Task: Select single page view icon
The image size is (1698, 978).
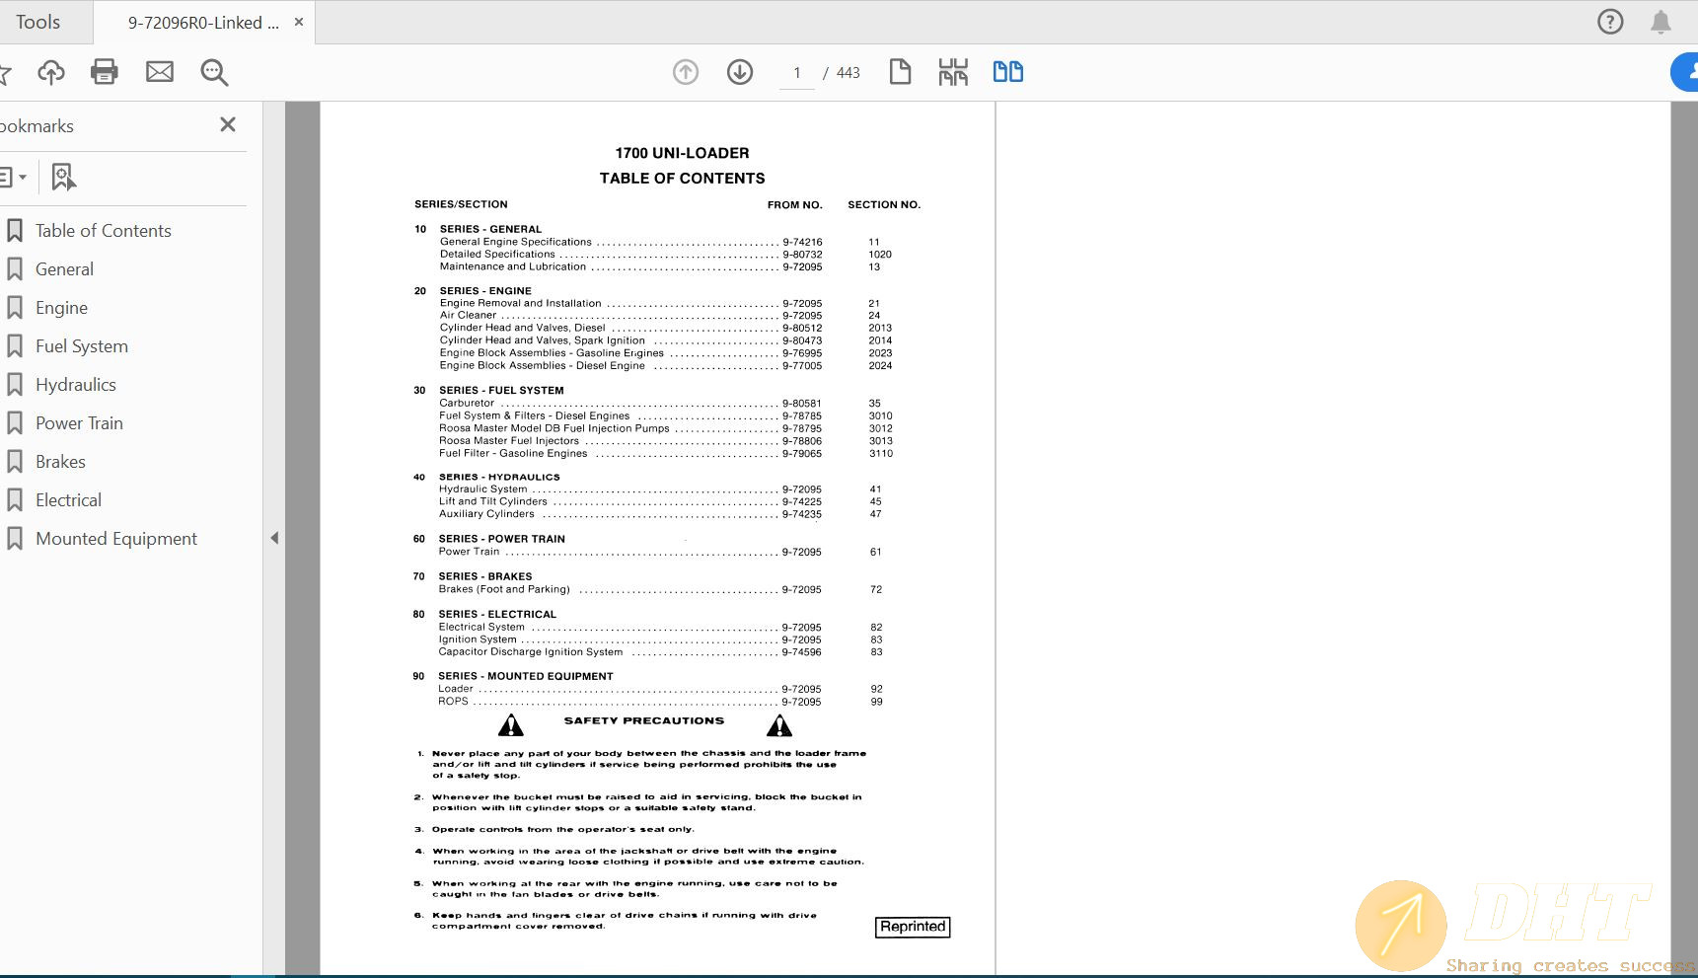Action: pos(900,72)
